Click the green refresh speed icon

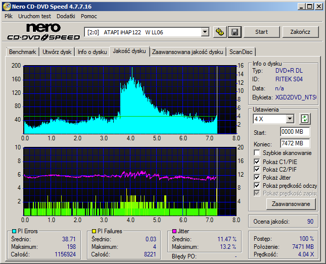point(305,119)
